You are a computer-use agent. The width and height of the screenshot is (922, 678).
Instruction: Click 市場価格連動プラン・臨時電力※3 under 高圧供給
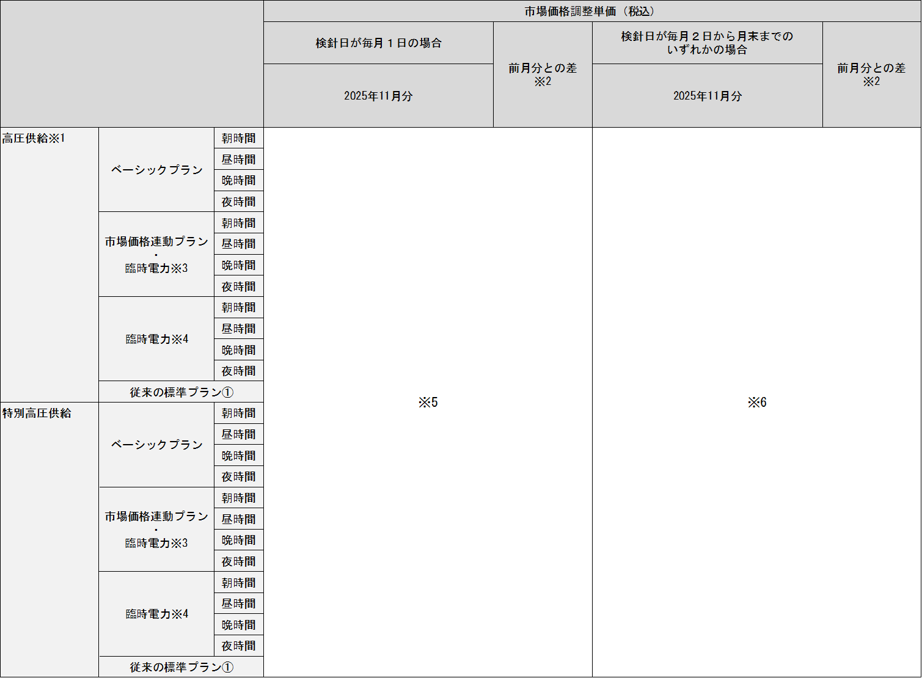point(156,255)
